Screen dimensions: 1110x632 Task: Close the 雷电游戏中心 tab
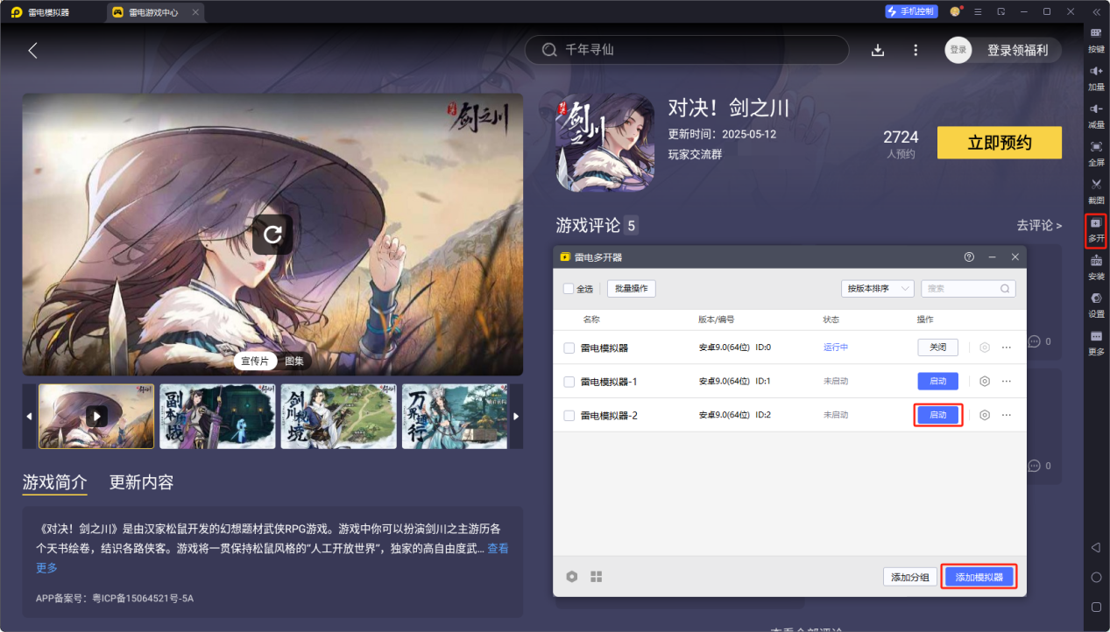pyautogui.click(x=194, y=12)
